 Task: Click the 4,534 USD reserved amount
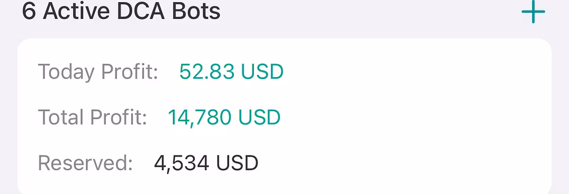(x=206, y=163)
